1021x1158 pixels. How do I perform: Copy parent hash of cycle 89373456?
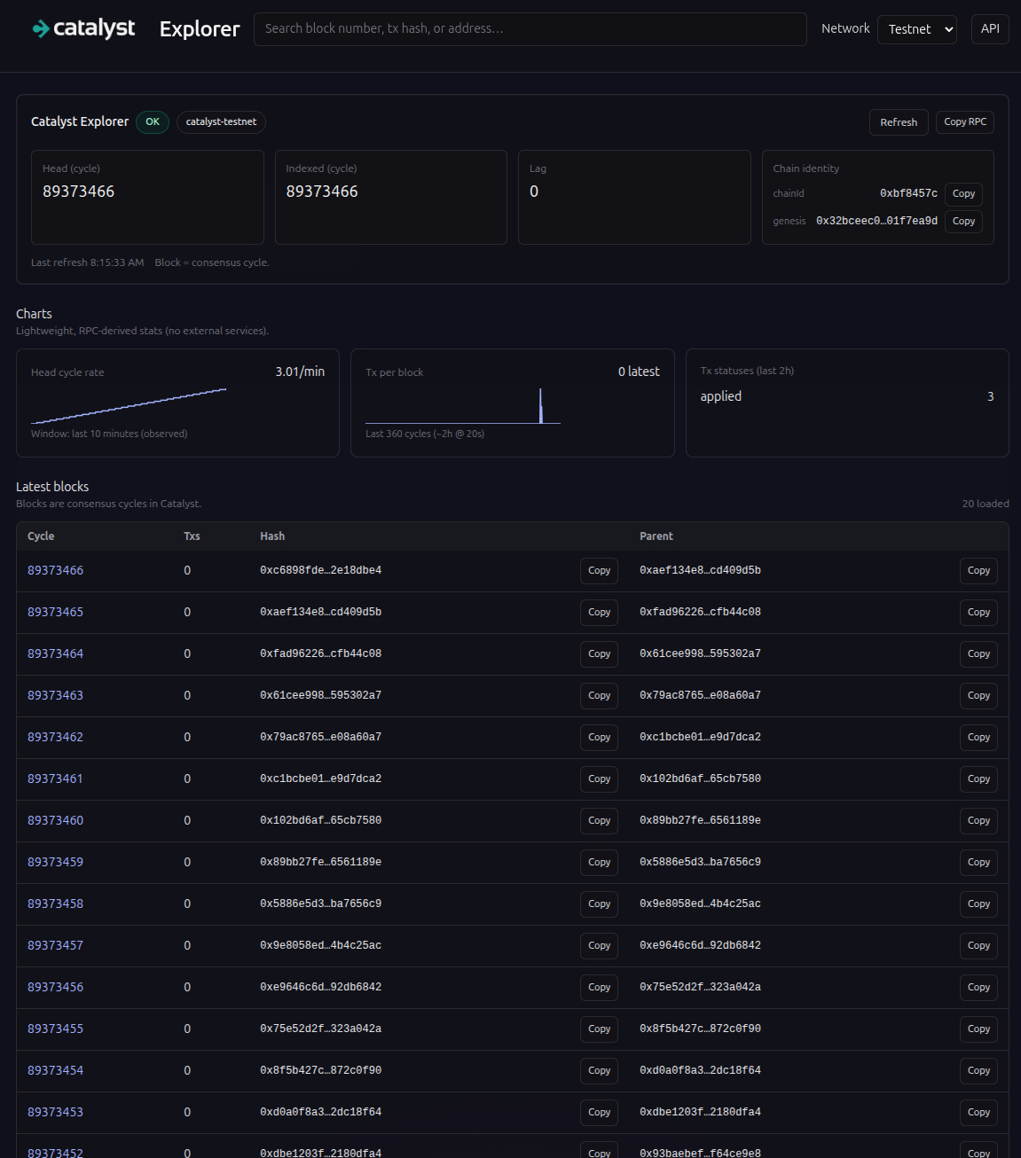978,988
